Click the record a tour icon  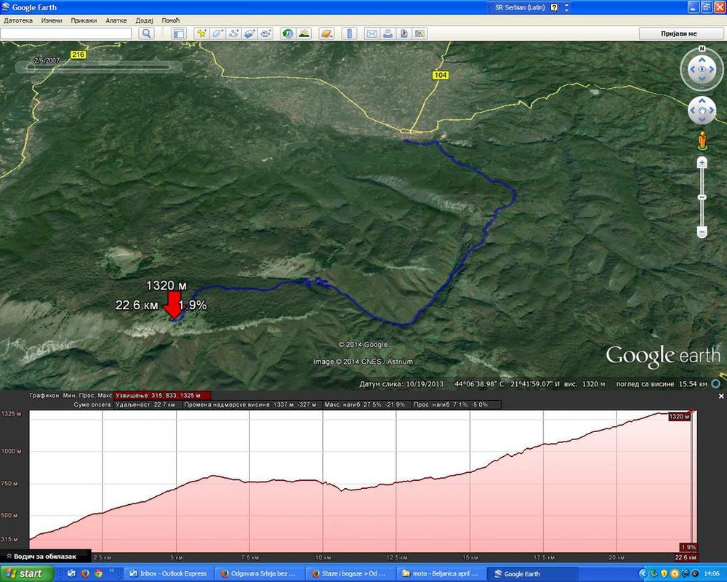point(265,33)
